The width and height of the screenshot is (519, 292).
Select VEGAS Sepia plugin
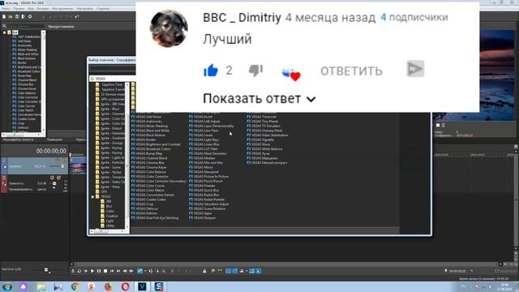200,213
